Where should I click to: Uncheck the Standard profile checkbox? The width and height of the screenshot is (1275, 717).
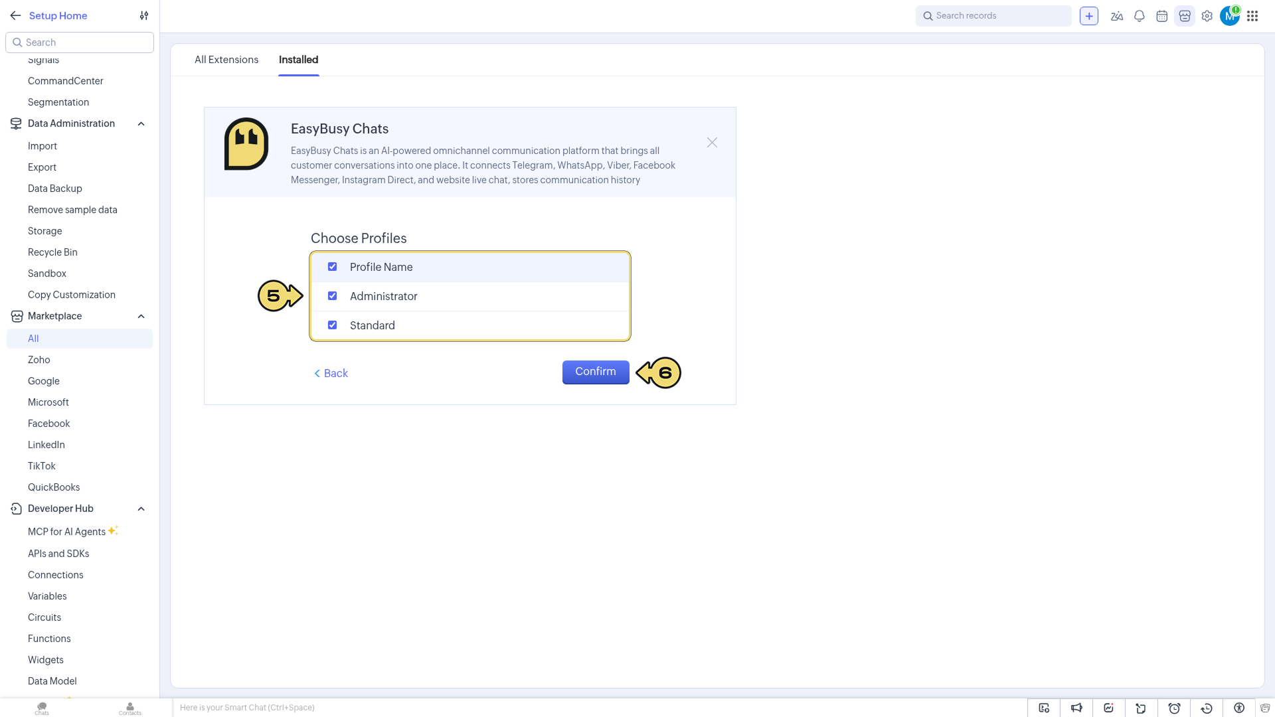click(x=333, y=325)
